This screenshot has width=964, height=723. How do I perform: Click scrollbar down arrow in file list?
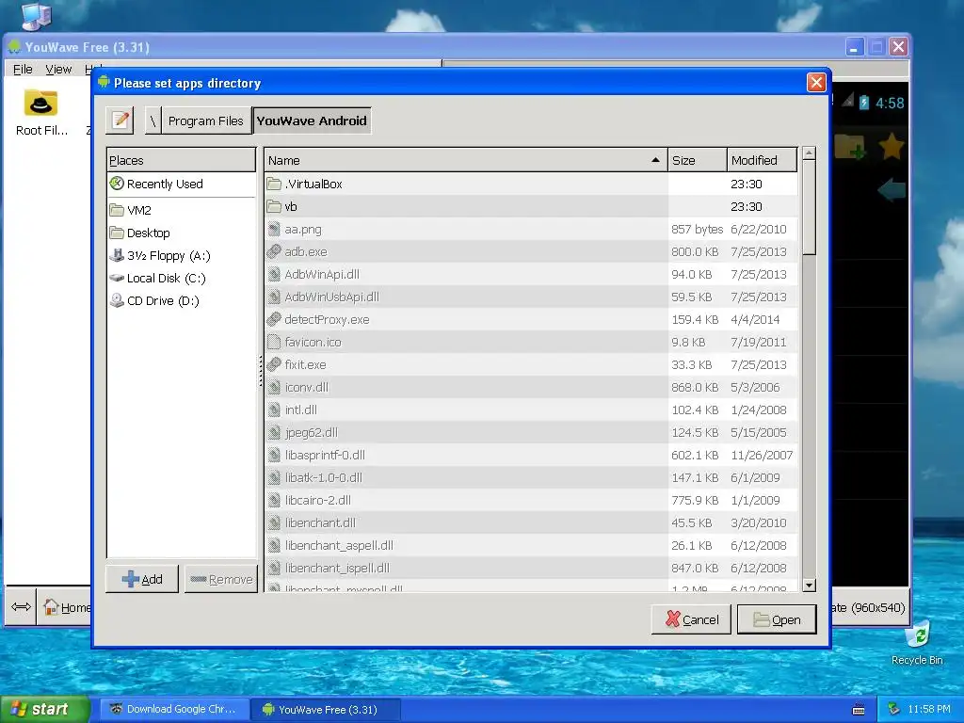[x=809, y=586]
